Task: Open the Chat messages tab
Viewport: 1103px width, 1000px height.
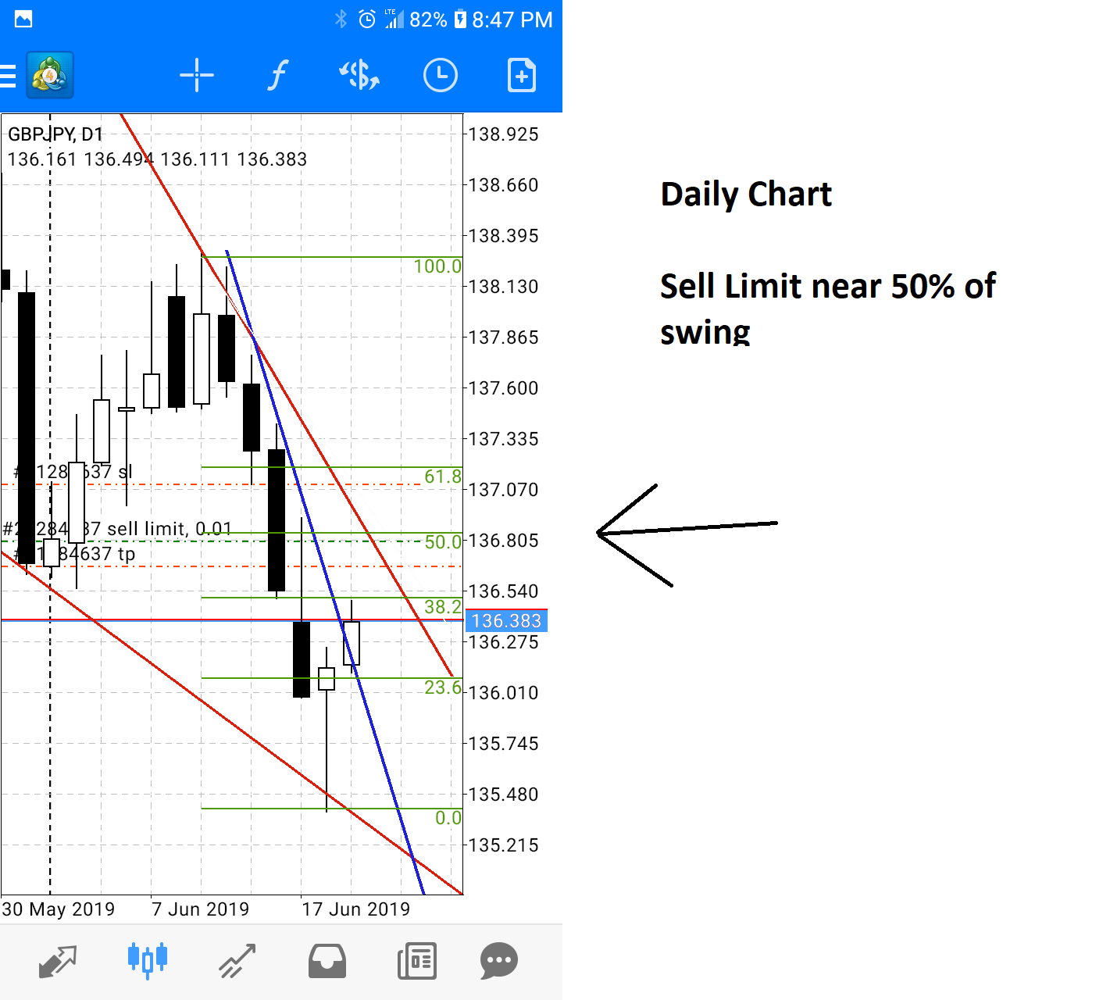Action: click(x=498, y=961)
